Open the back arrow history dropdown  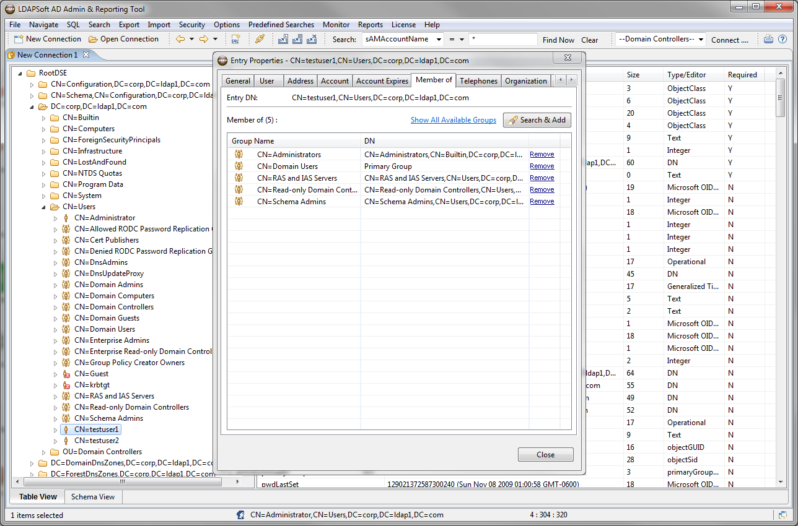[191, 39]
